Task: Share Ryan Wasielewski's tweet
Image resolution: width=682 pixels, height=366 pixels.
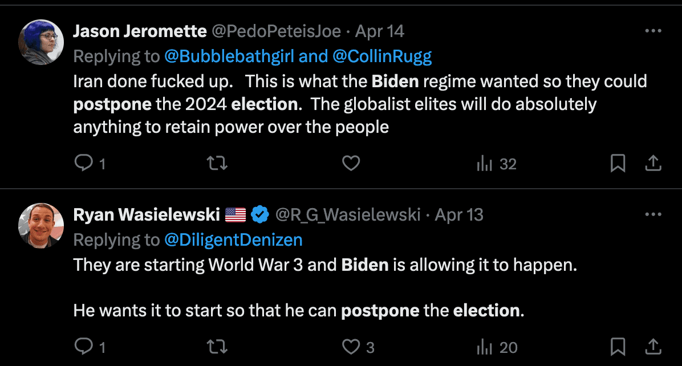Action: click(x=653, y=347)
